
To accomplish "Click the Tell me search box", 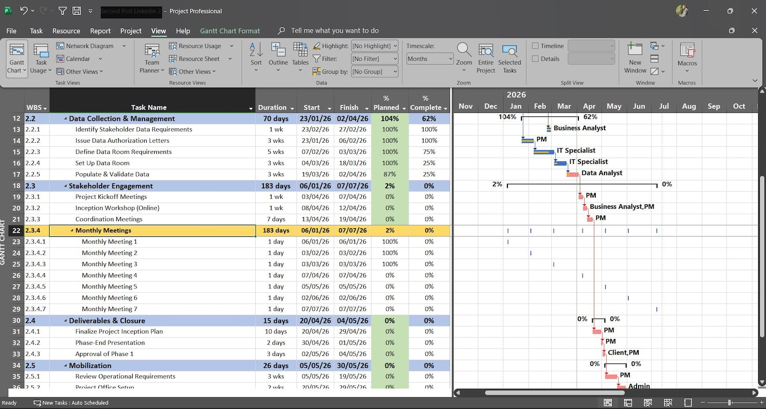I will pyautogui.click(x=335, y=30).
